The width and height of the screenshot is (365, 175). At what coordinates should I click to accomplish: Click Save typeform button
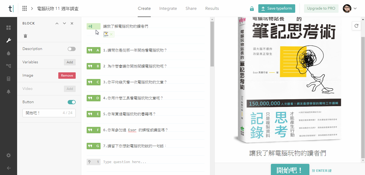point(277,9)
